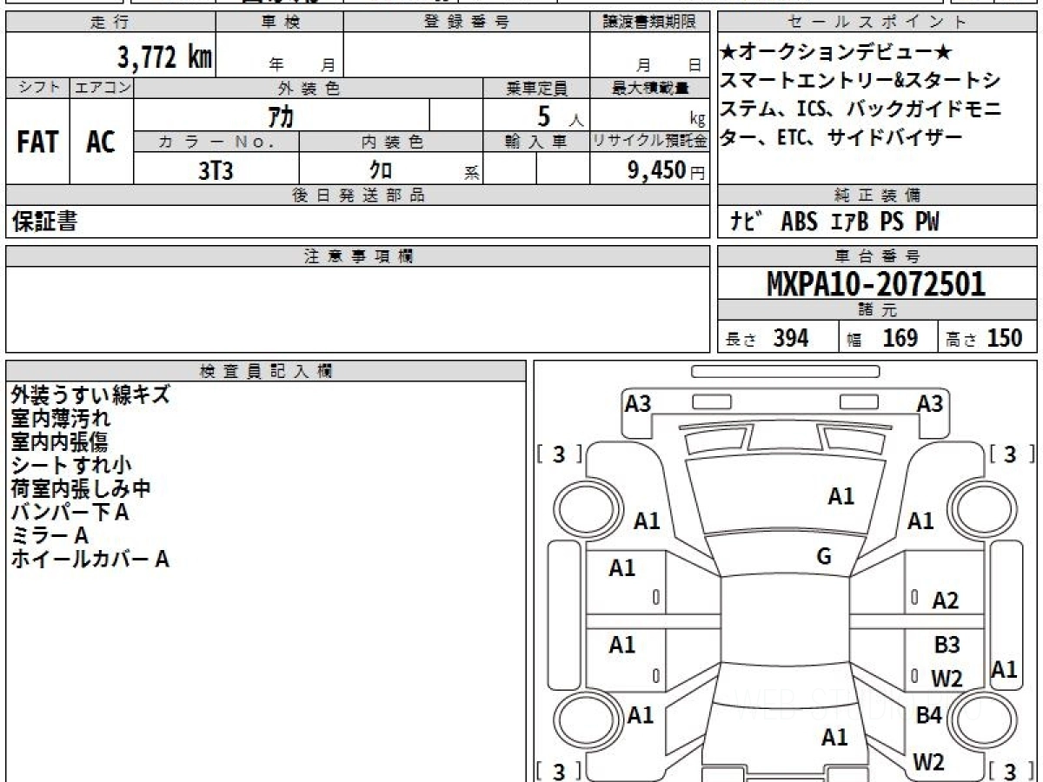Select the 注意事項欄 header
Viewport: 1043px width, 782px height.
coord(357,255)
